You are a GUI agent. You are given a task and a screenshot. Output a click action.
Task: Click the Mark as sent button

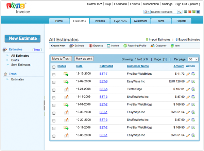[84, 59]
